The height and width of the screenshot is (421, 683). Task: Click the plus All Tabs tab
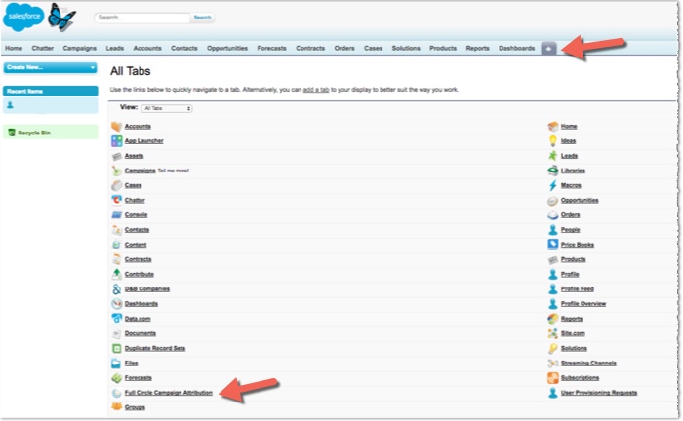[549, 48]
